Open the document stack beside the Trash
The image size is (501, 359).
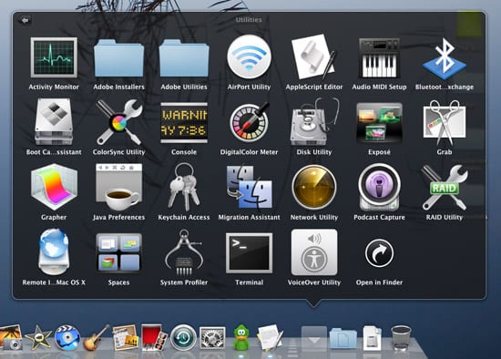coord(372,338)
